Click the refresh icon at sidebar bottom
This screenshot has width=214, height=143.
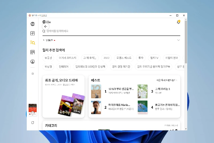click(x=32, y=123)
